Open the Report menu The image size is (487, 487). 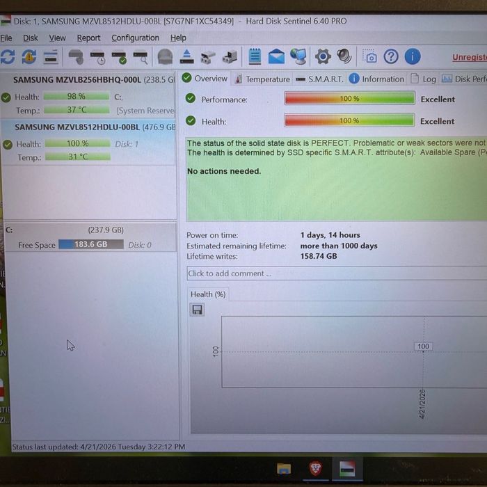[x=88, y=38]
